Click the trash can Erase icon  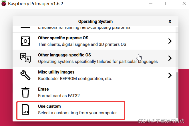click(x=25, y=92)
